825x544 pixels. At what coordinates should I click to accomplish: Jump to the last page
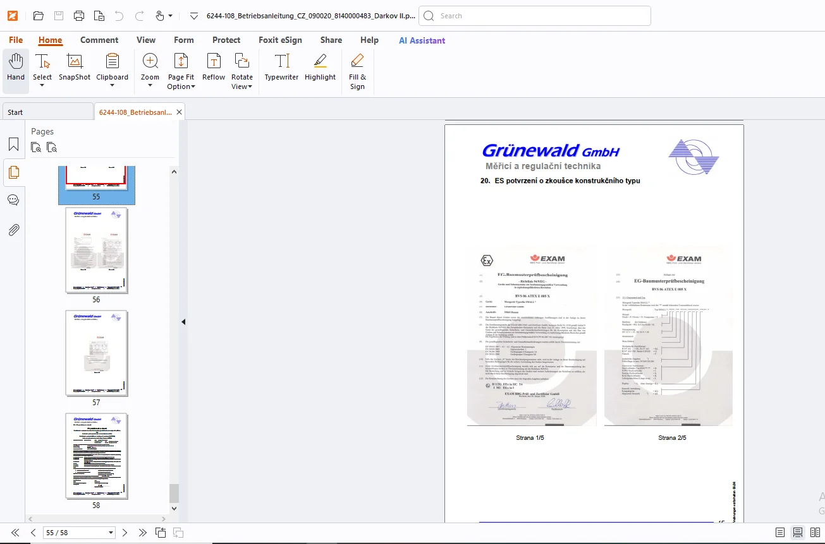point(143,533)
